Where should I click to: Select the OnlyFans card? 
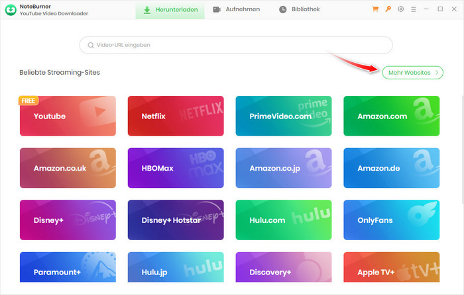[x=392, y=220]
